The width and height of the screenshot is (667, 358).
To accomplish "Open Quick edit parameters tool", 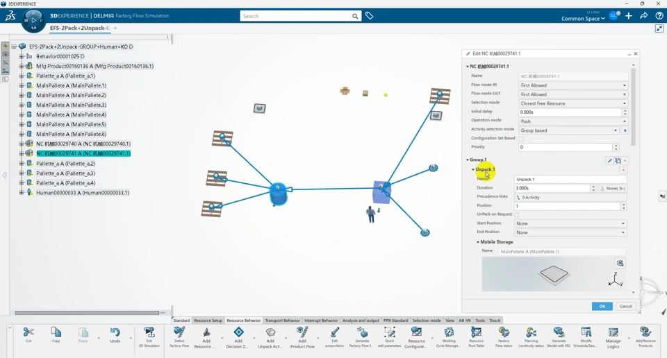I will 389,332.
